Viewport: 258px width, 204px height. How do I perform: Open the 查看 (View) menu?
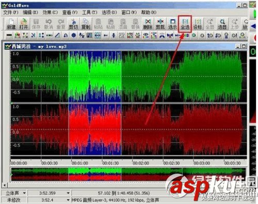coord(70,12)
